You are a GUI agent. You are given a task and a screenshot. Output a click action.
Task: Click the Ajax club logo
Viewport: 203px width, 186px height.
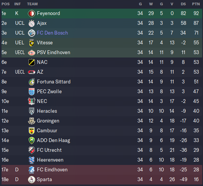[x=32, y=23]
